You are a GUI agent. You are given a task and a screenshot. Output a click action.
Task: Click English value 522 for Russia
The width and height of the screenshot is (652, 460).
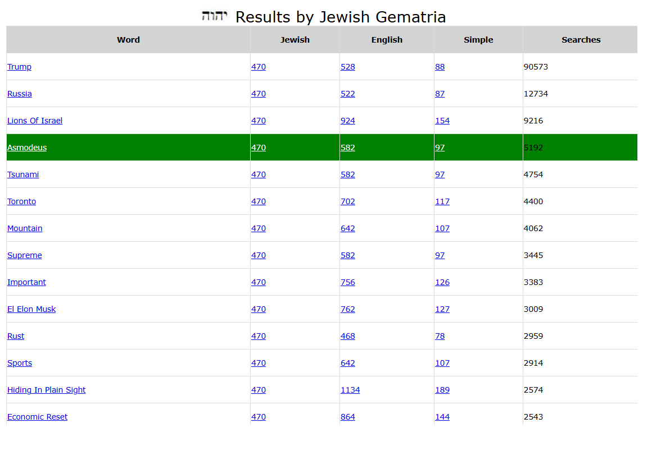348,94
